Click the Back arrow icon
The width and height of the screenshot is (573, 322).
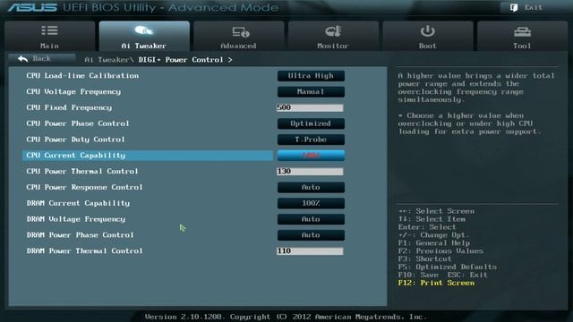coord(22,58)
